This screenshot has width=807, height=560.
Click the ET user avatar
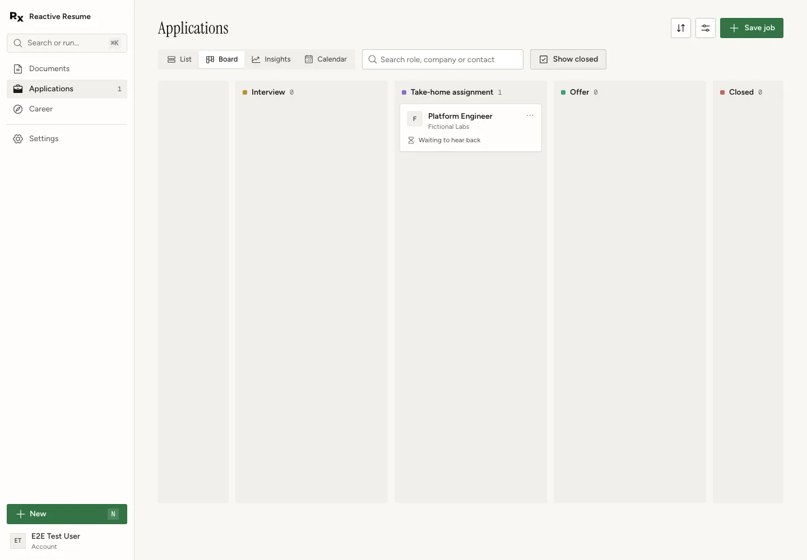coord(18,541)
